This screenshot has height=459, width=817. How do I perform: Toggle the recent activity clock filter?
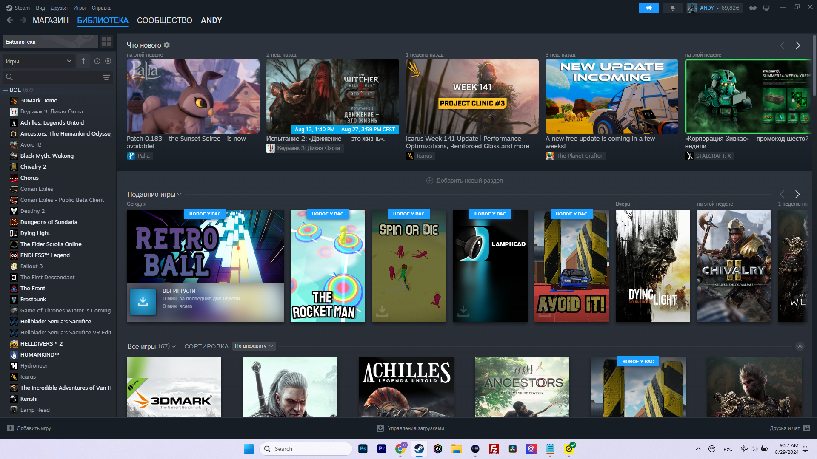[97, 61]
